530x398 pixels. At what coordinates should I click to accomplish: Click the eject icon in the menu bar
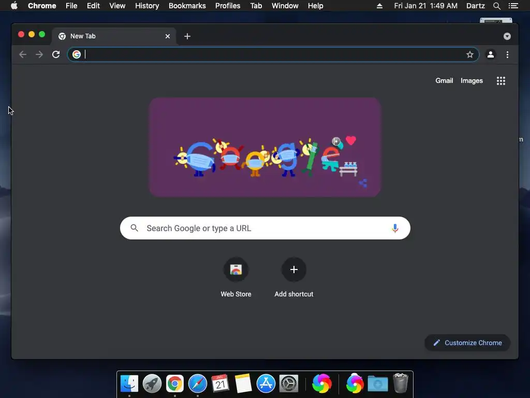coord(379,6)
